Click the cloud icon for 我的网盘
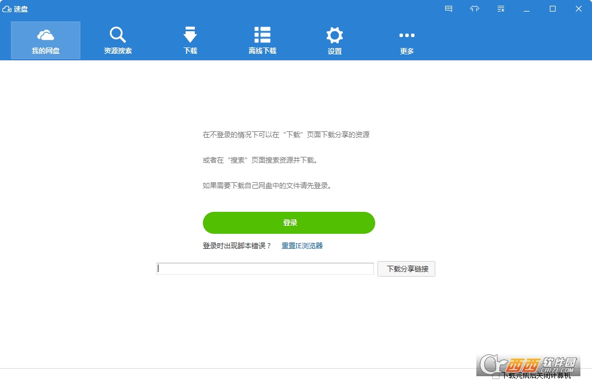The height and width of the screenshot is (382, 592). click(46, 35)
